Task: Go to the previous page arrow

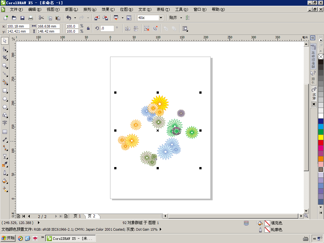Action: click(x=29, y=216)
